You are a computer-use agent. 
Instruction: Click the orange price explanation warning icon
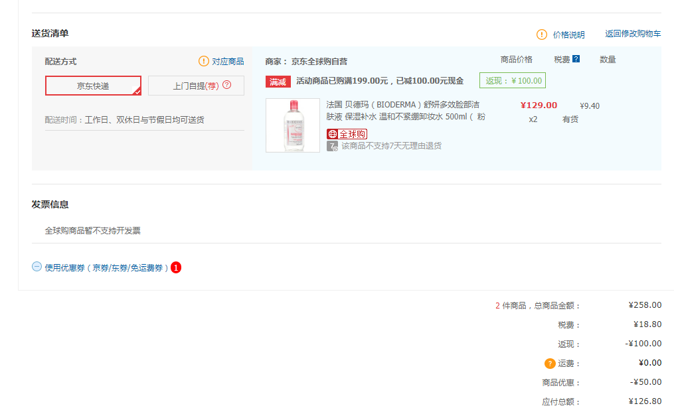[542, 34]
